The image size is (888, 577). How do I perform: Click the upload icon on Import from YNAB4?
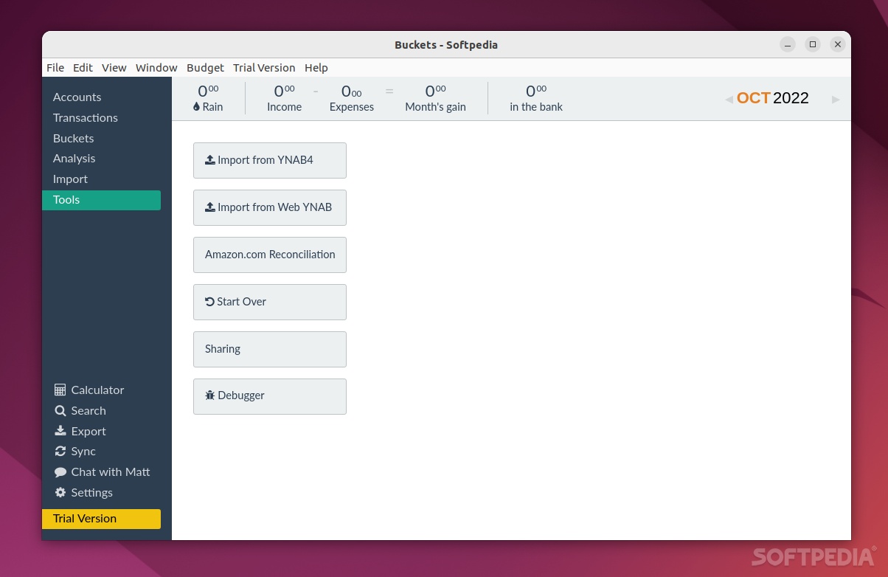click(x=209, y=159)
